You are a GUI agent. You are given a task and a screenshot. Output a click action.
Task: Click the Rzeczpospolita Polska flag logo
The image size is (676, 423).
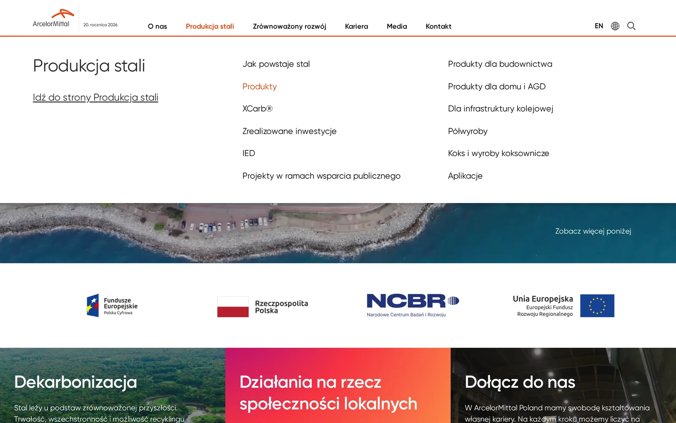263,307
